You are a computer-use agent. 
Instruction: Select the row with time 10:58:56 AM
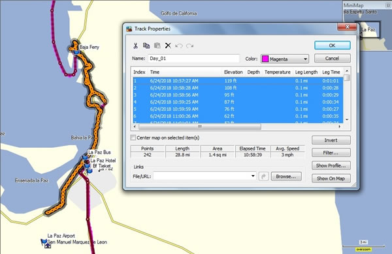238,95
